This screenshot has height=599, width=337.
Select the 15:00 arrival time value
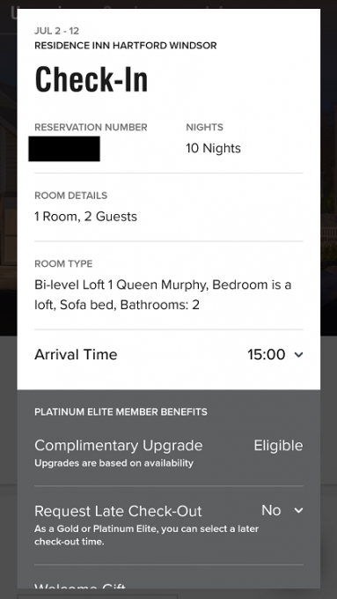pyautogui.click(x=267, y=354)
